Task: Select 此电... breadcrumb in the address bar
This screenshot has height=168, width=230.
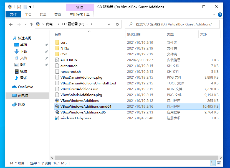Action: (x=50, y=24)
